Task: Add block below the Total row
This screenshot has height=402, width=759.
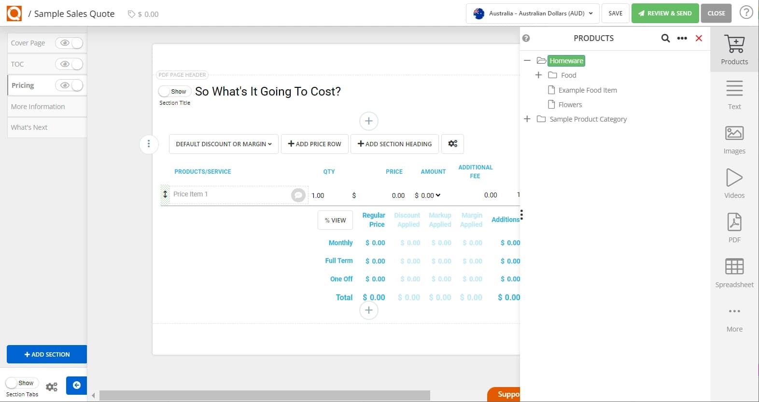Action: click(x=369, y=310)
